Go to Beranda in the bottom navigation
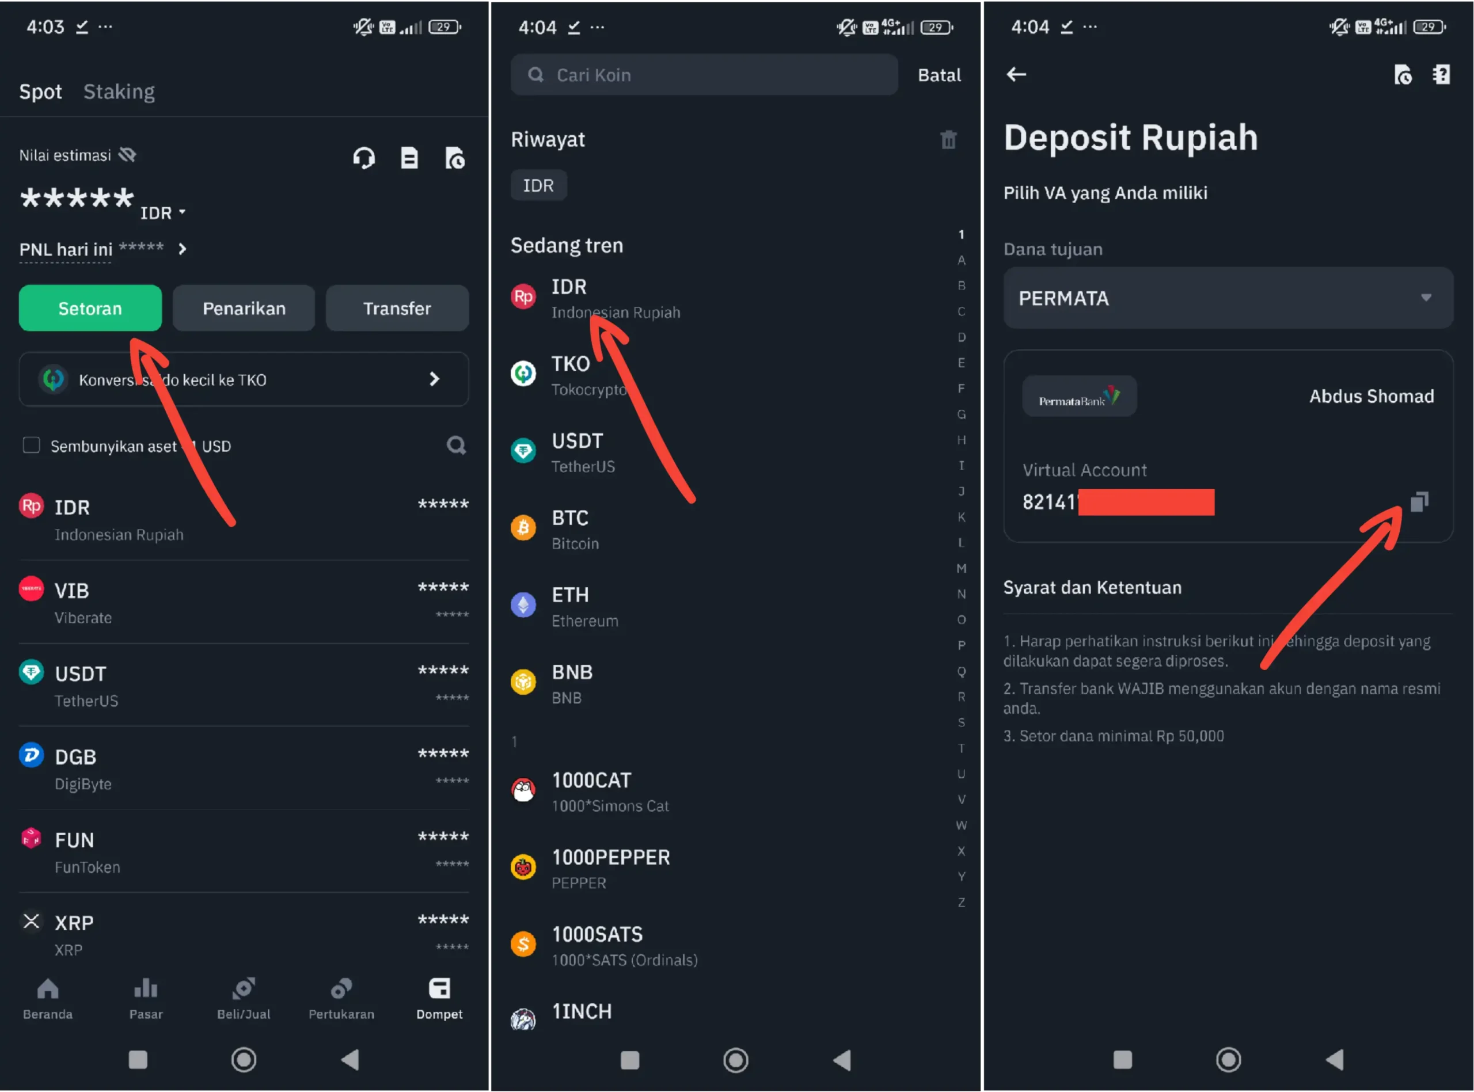The image size is (1474, 1092). point(48,999)
